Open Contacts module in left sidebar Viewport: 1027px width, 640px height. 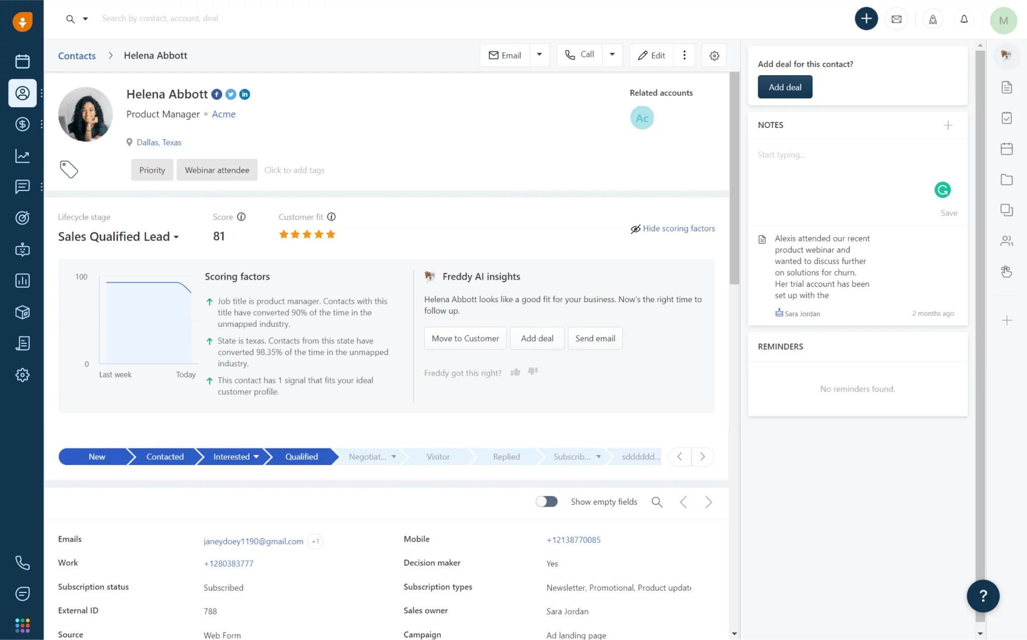(x=22, y=93)
